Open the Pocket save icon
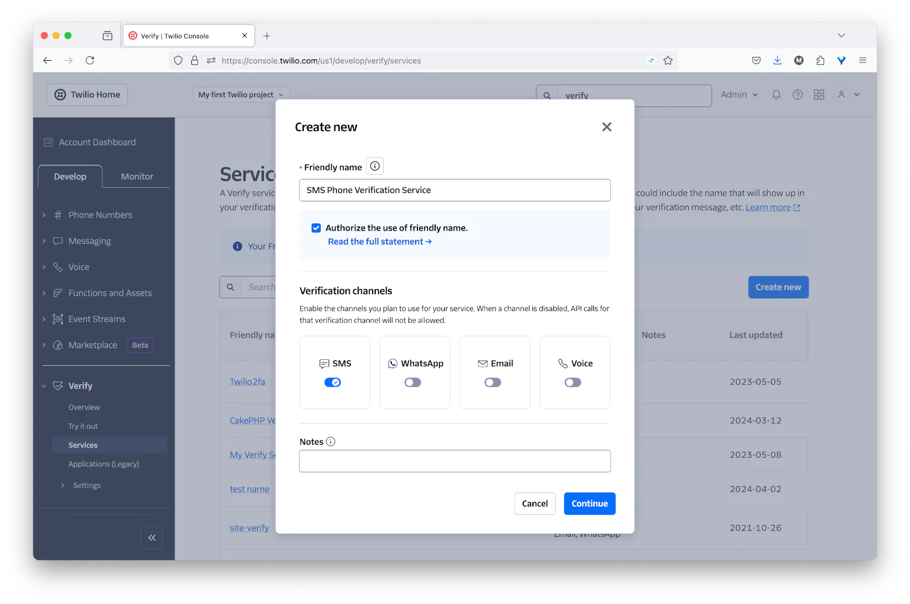The image size is (910, 604). tap(756, 60)
